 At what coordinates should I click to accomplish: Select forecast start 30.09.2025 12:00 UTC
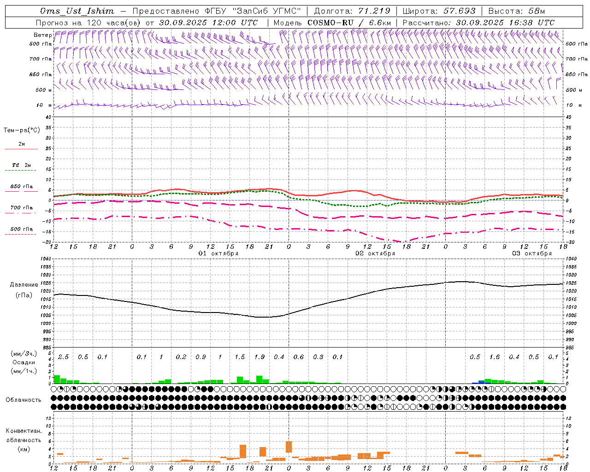coord(209,23)
